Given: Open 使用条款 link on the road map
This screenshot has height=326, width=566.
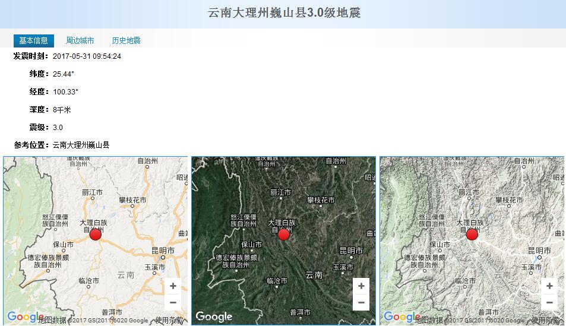Looking at the screenshot, I should tap(170, 321).
